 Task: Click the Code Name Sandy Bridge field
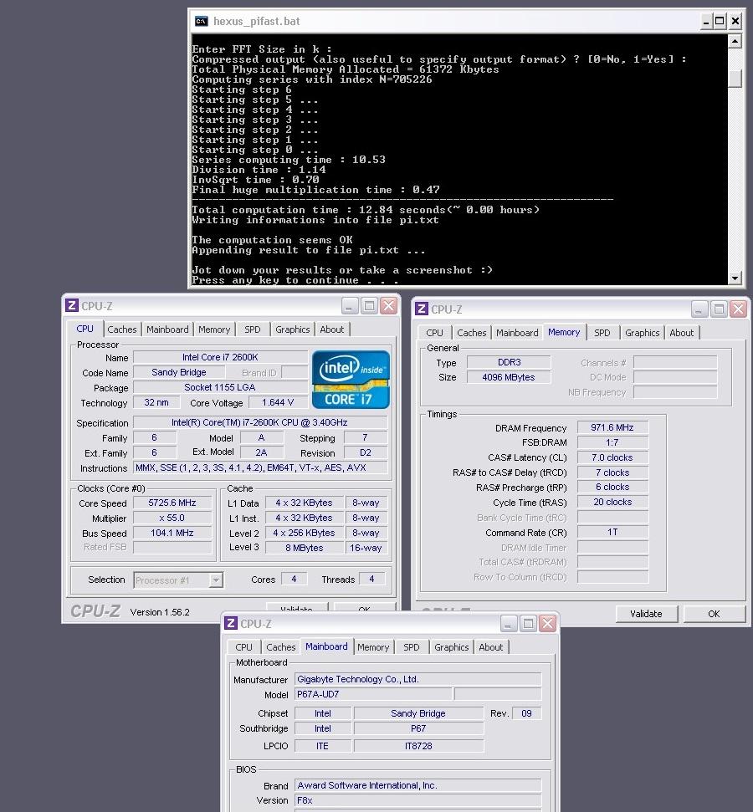tap(179, 372)
